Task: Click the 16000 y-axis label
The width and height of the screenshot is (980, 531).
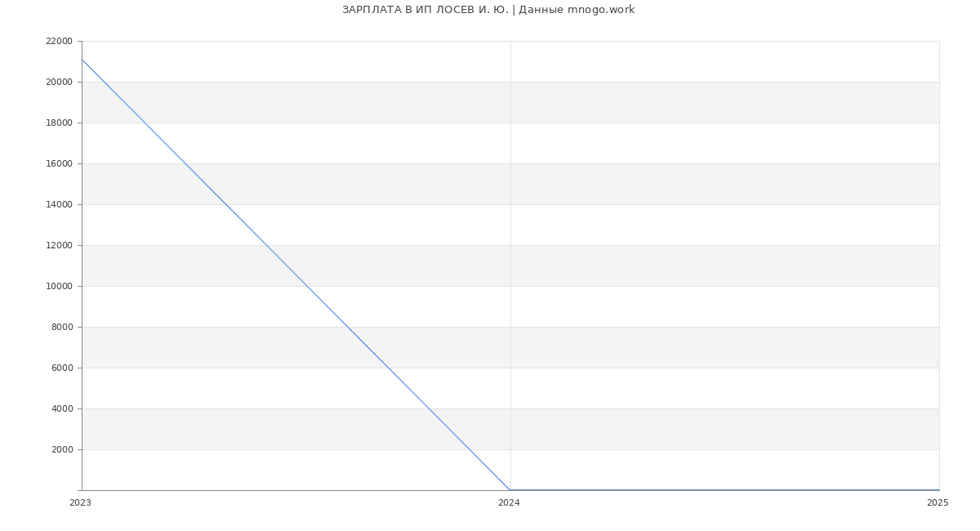Action: click(59, 163)
